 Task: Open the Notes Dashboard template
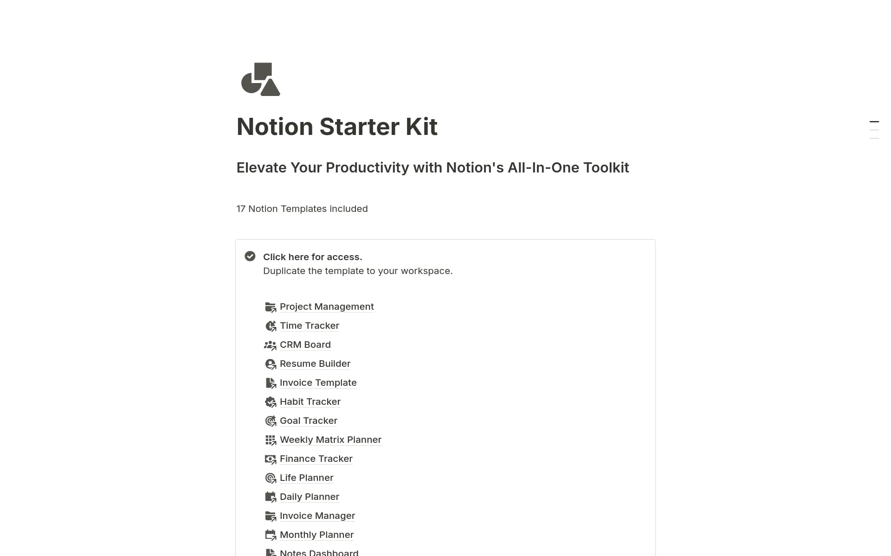coord(318,552)
